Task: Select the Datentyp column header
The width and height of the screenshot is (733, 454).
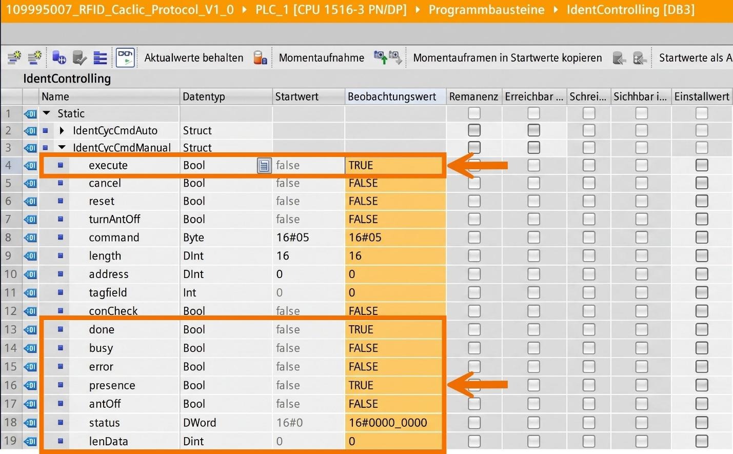Action: click(226, 96)
